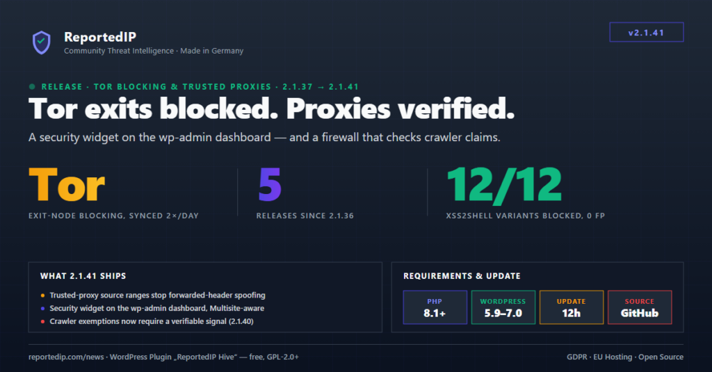The image size is (712, 372).
Task: Click the ReportedIP brand name
Action: pos(100,37)
